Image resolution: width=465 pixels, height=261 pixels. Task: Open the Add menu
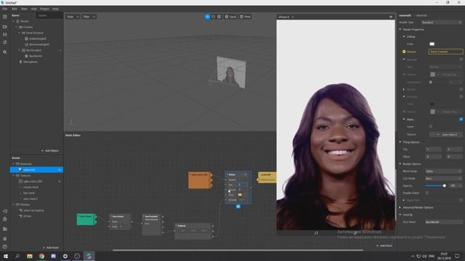[34, 9]
